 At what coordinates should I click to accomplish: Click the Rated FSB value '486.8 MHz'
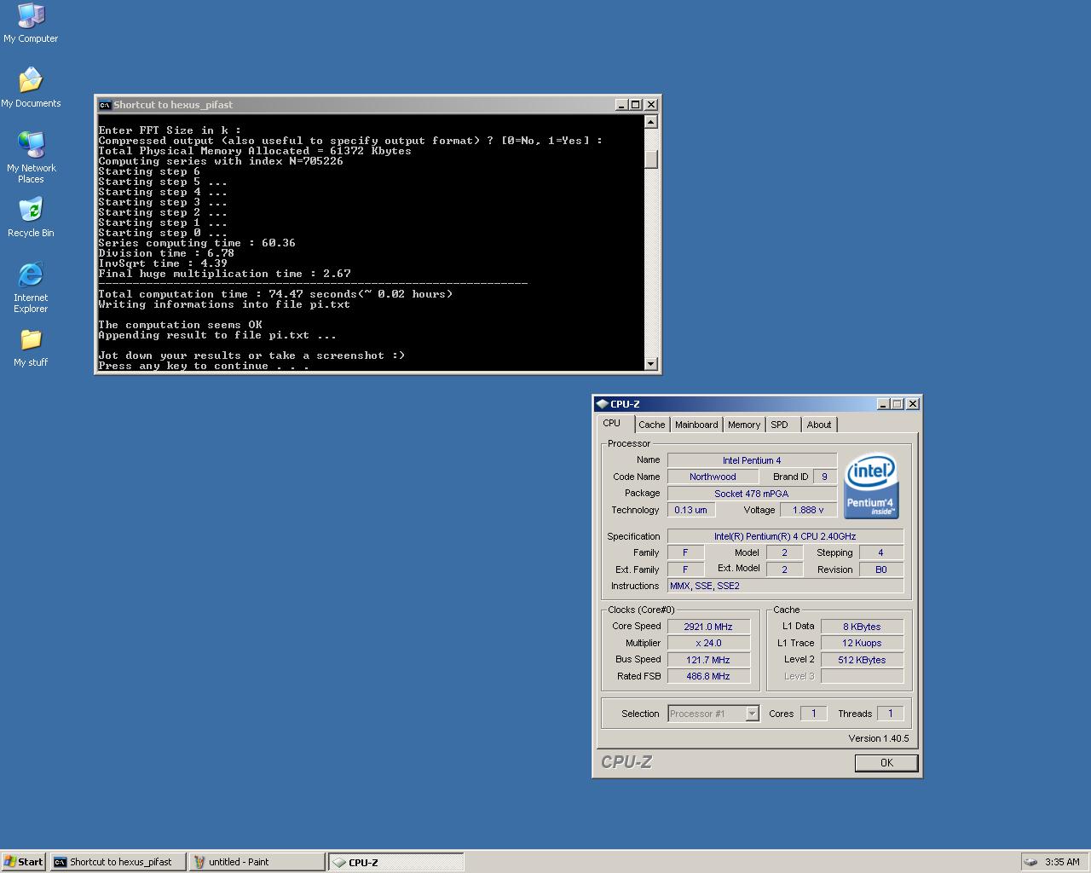point(708,676)
